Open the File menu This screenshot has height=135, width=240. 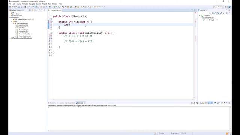click(10, 4)
